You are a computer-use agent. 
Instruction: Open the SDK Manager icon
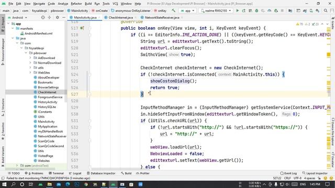point(318,10)
